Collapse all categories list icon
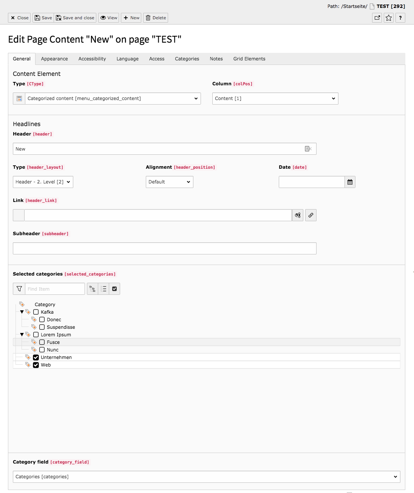Viewport: 414px width, 493px height. click(103, 289)
